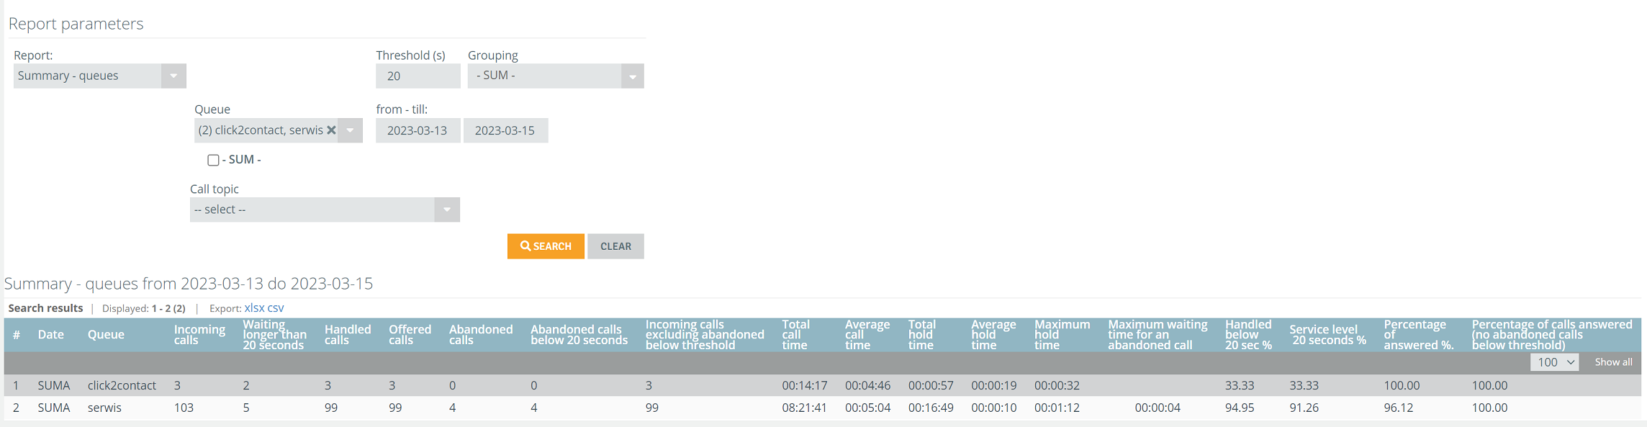
Task: Open the Report dropdown showing Summary - queues
Action: [x=100, y=76]
